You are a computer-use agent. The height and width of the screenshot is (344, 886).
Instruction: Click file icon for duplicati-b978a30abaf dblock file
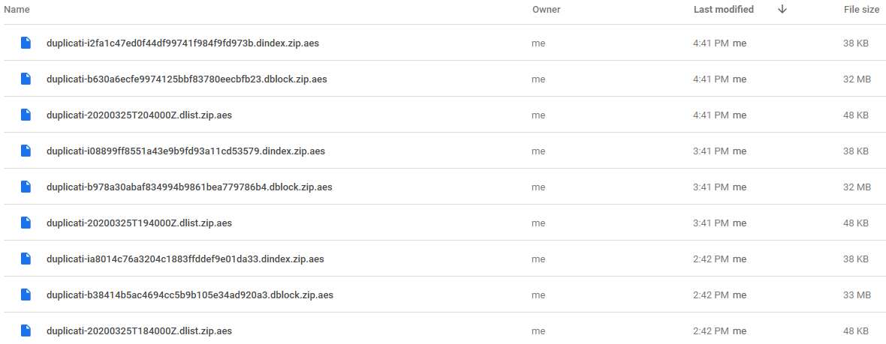(26, 187)
